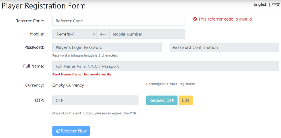Select the Password Confirmation field

224,47
